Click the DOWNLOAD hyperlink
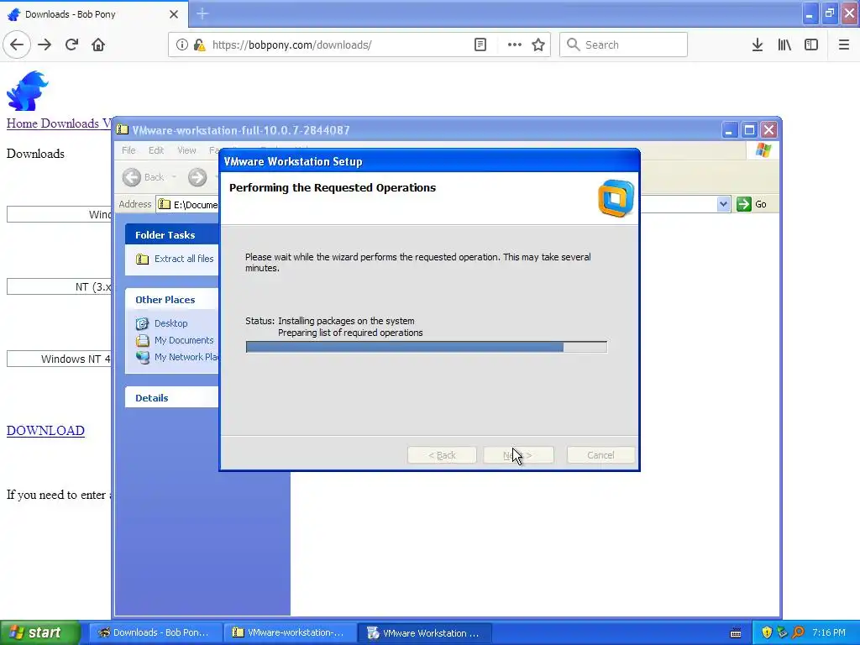 point(45,431)
